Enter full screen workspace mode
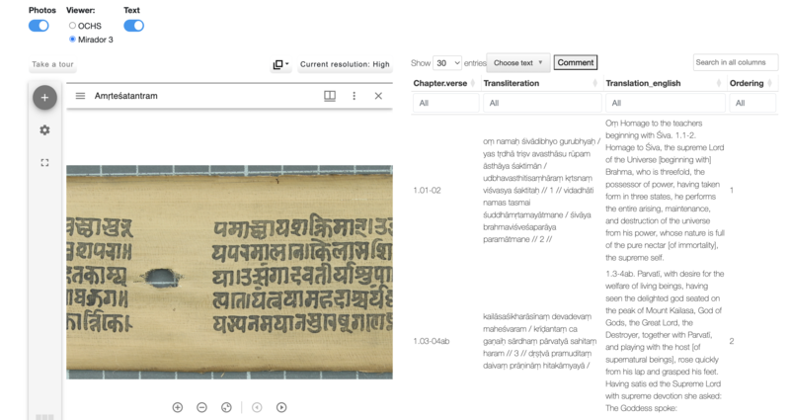The image size is (790, 420). click(x=44, y=162)
